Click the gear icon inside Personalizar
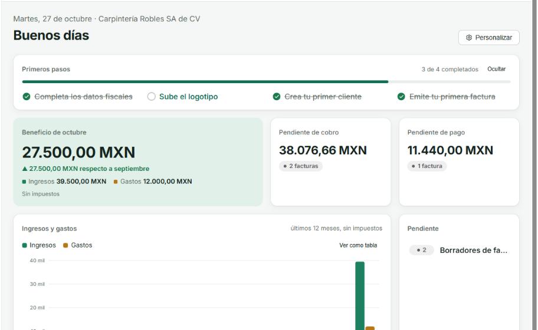The height and width of the screenshot is (330, 538). coord(469,38)
